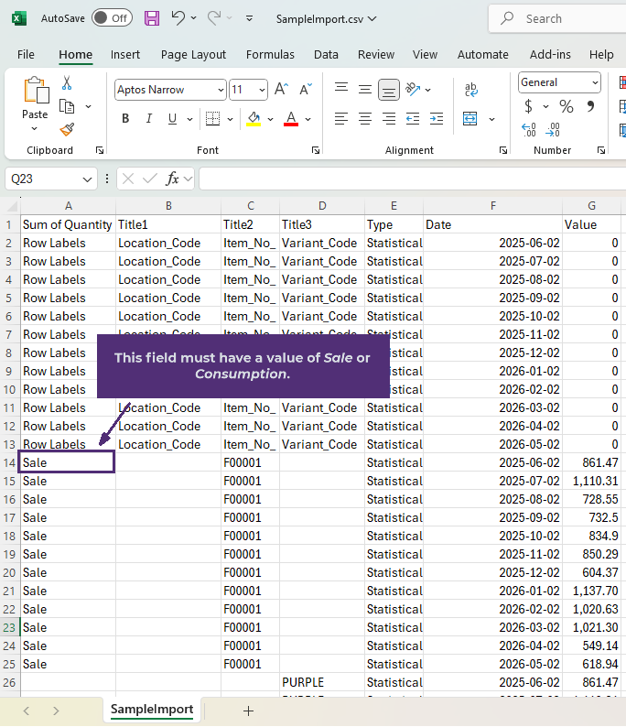Open the font name dropdown Aptos Narrow
Viewport: 626px width, 727px height.
pos(221,90)
